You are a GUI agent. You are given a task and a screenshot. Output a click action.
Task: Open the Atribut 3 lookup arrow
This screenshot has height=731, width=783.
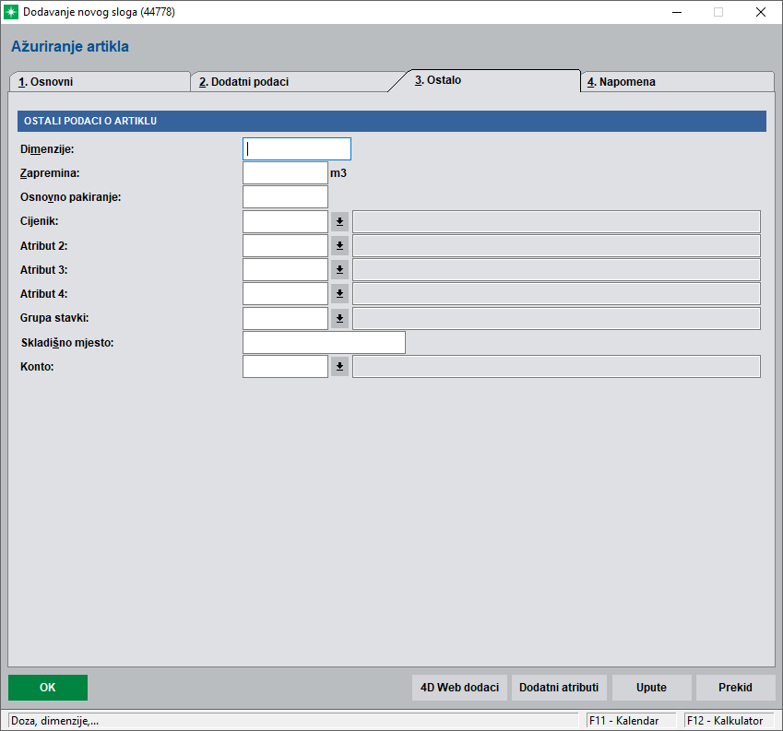coord(339,269)
